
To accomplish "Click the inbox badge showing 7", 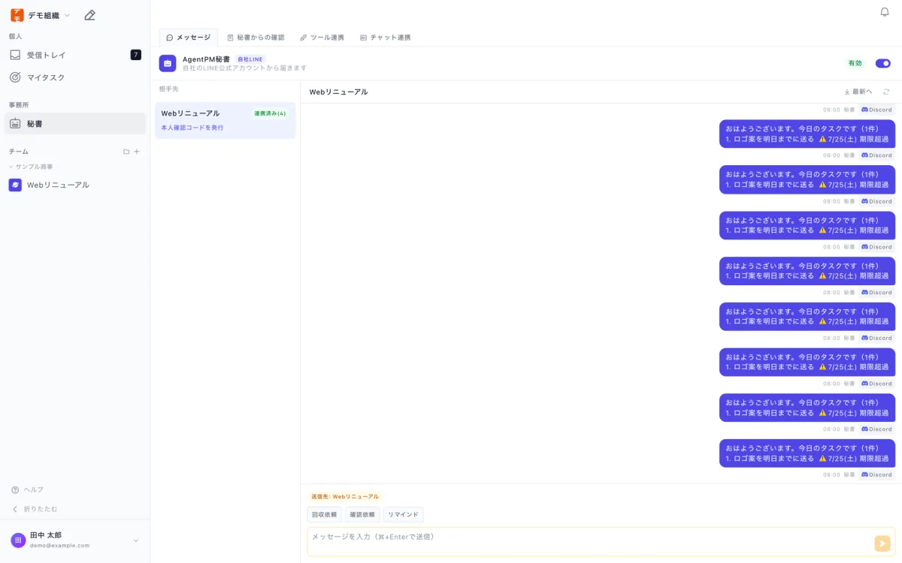I will 135,55.
